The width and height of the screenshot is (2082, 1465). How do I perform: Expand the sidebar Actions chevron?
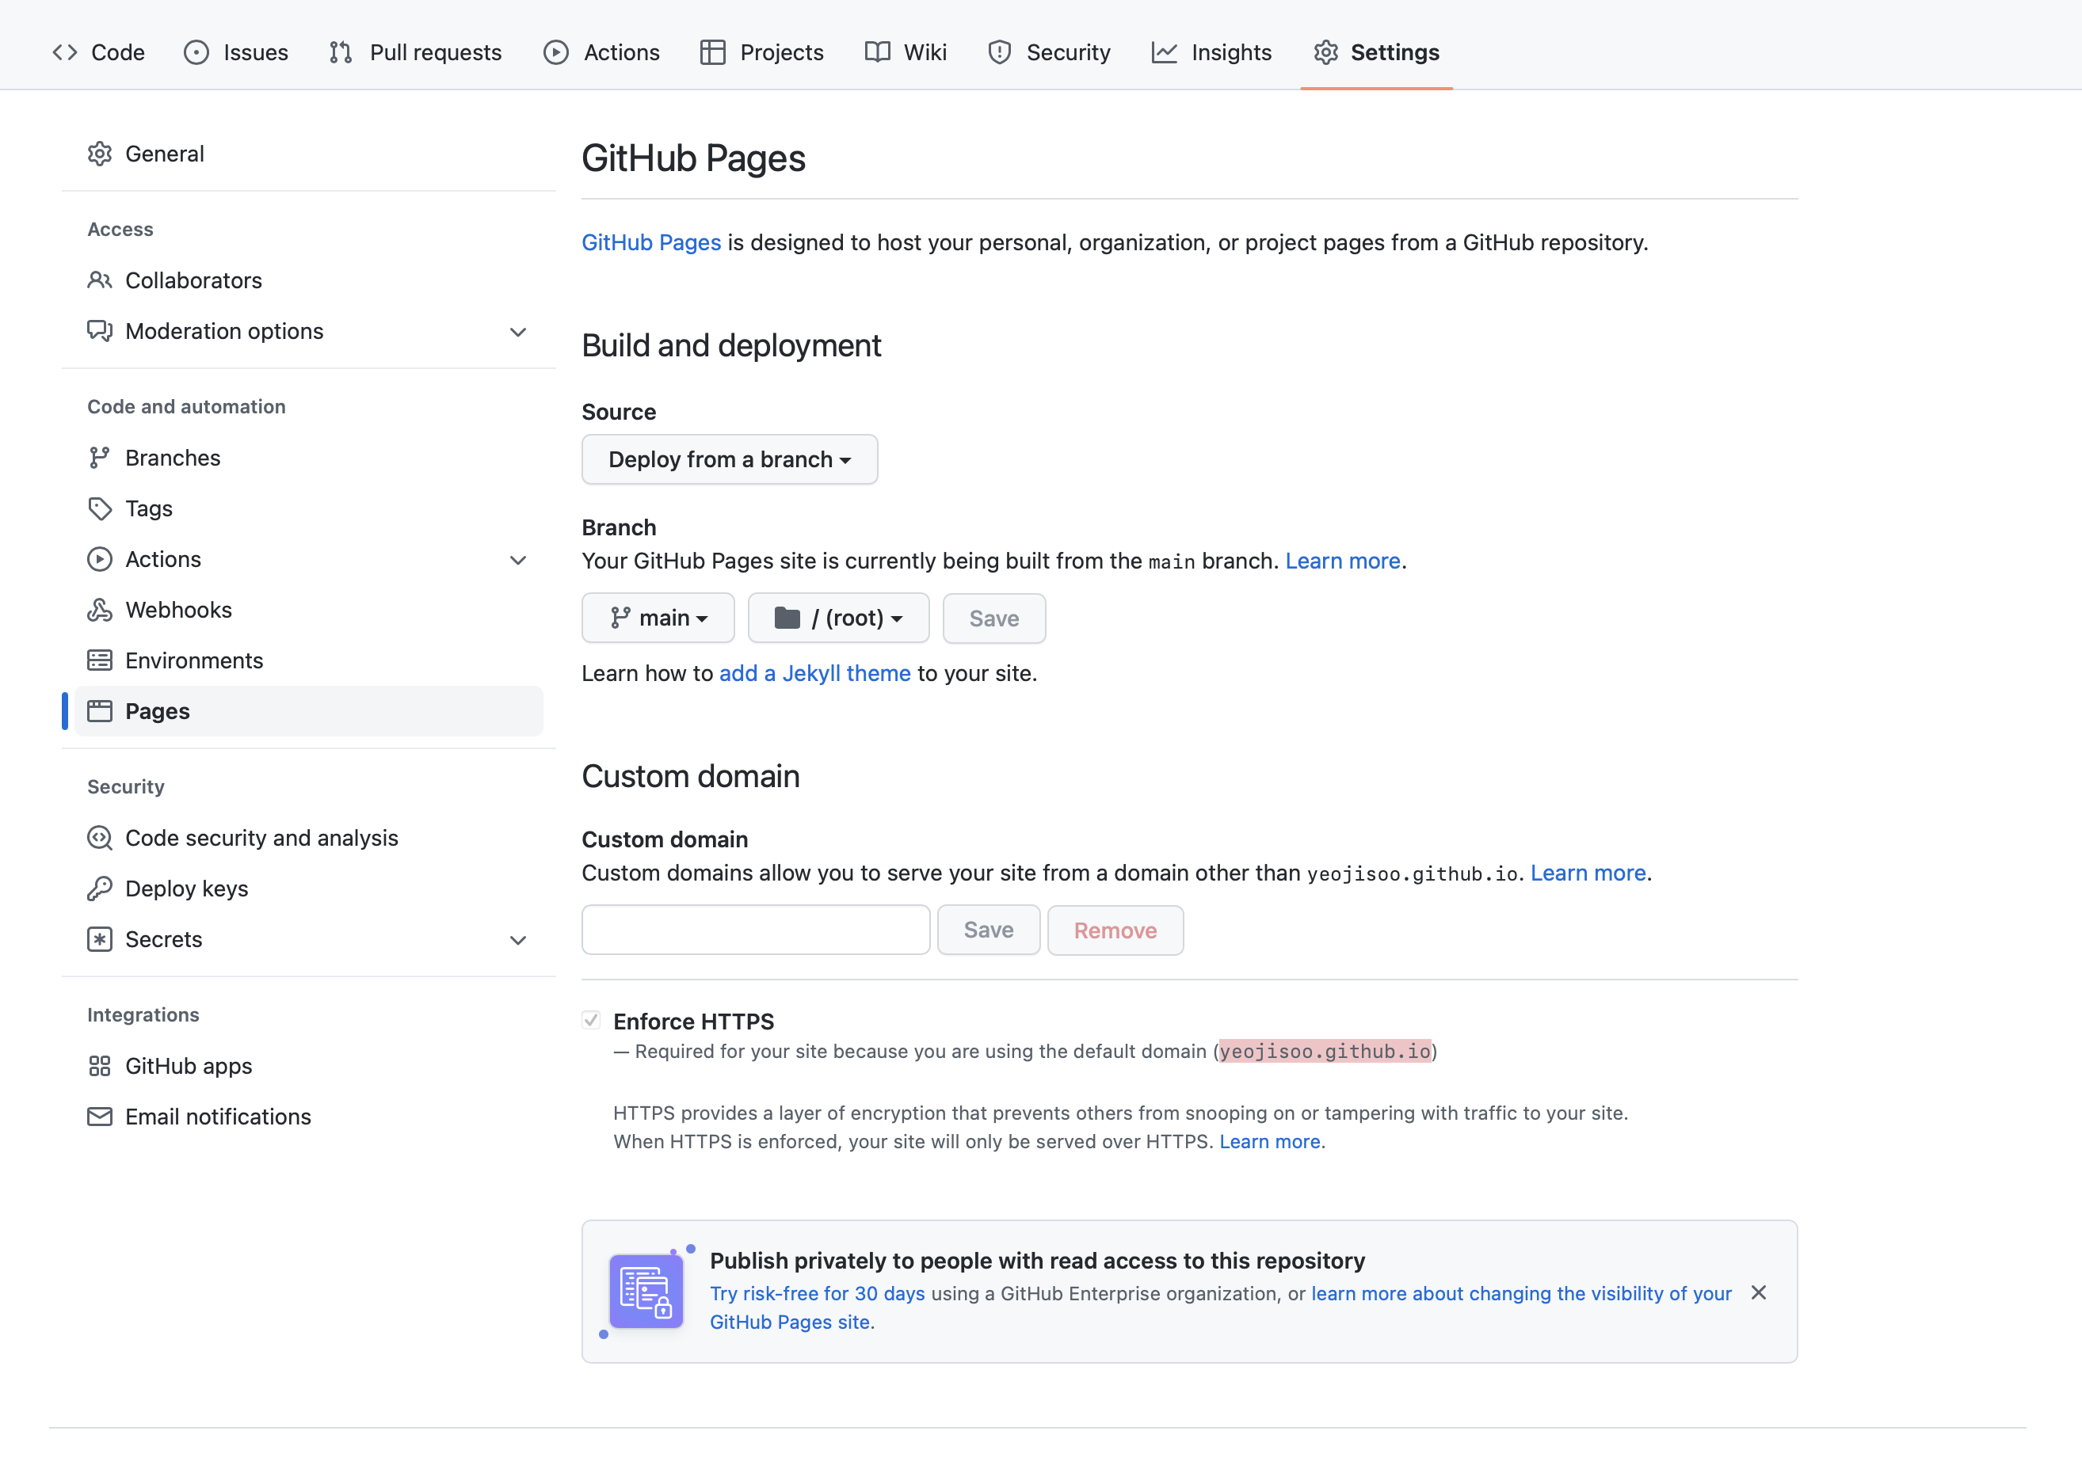click(518, 560)
